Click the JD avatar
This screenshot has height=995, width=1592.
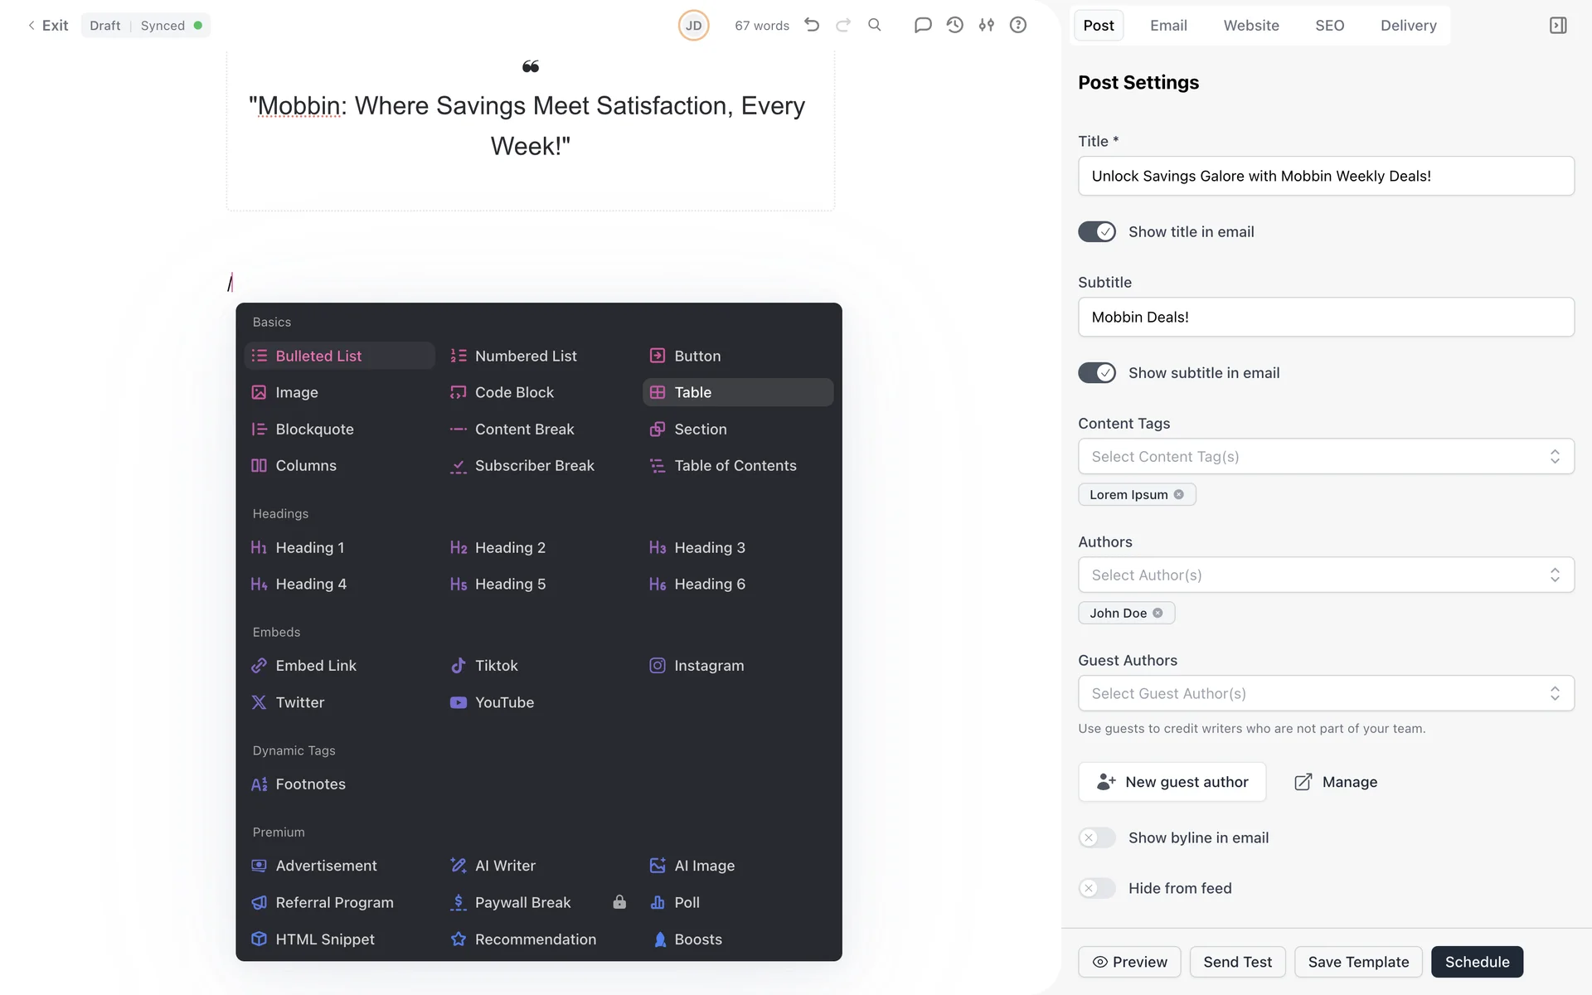click(693, 26)
